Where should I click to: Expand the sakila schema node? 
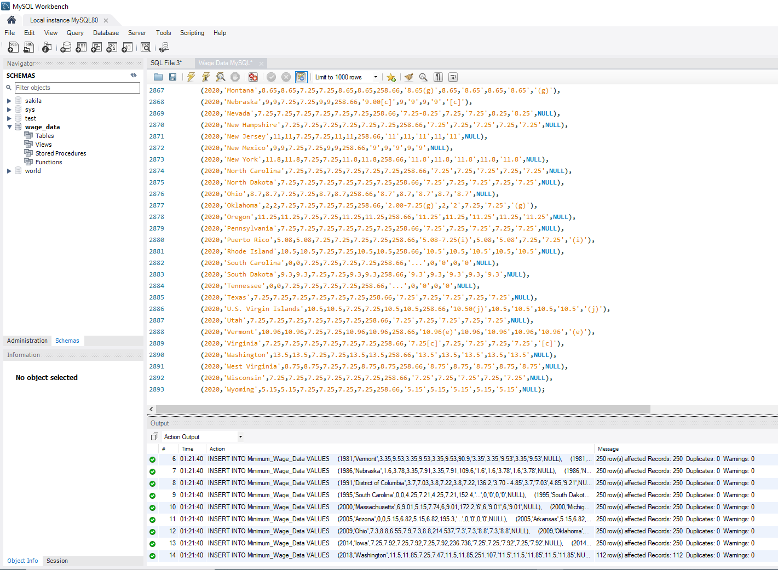coord(9,101)
